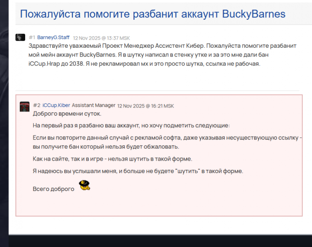Screen dimensions: 312x247
Task: Click timestamp 12 Nov 2025 @ 16:21 MSK
Action: coord(145,106)
